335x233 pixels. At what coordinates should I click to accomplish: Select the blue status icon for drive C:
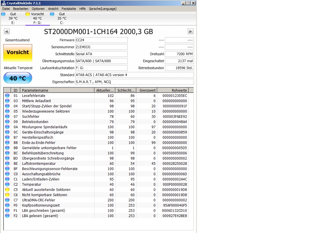coord(52,14)
